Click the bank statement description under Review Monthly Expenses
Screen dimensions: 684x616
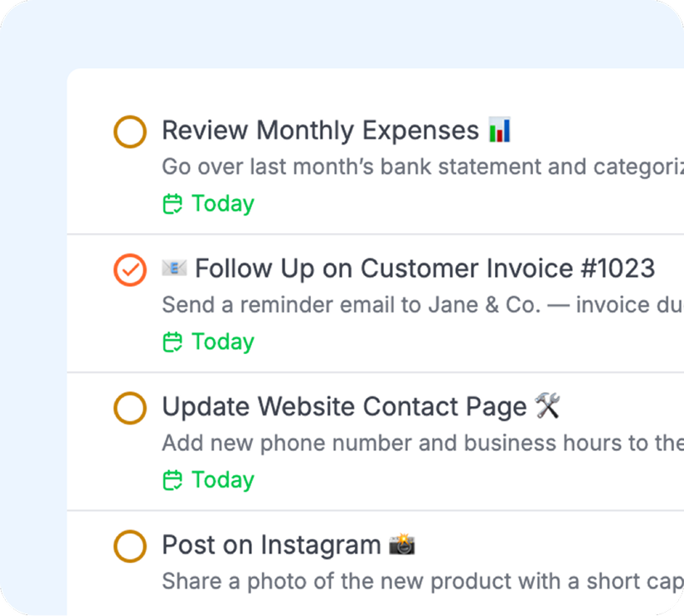373,166
